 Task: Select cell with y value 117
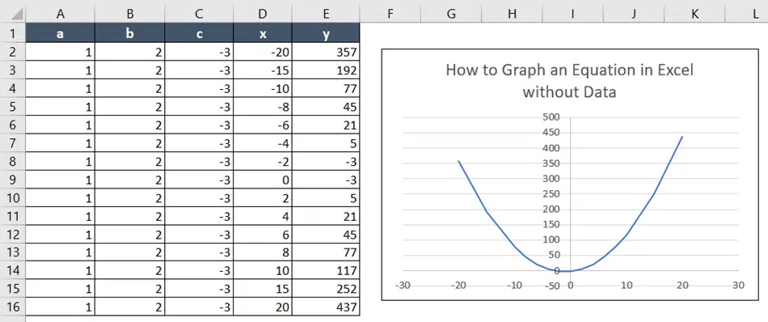(327, 270)
